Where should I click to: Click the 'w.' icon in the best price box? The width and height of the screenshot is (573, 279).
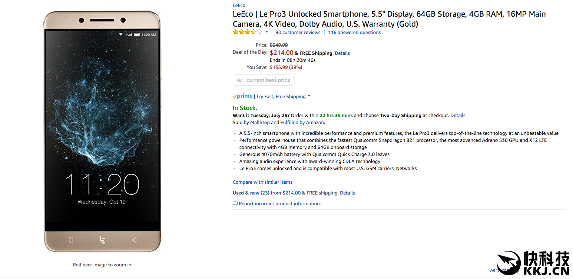tap(240, 80)
